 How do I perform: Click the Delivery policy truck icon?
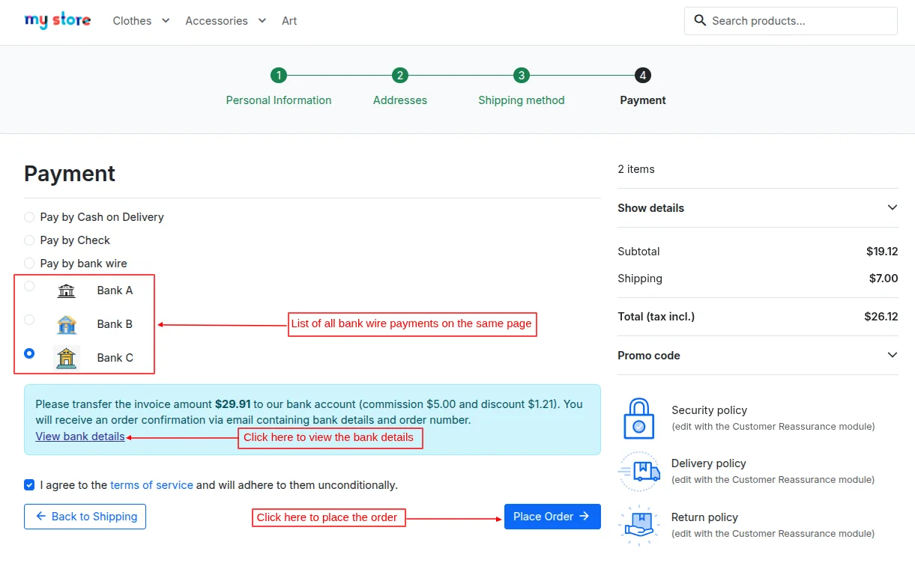tap(639, 471)
